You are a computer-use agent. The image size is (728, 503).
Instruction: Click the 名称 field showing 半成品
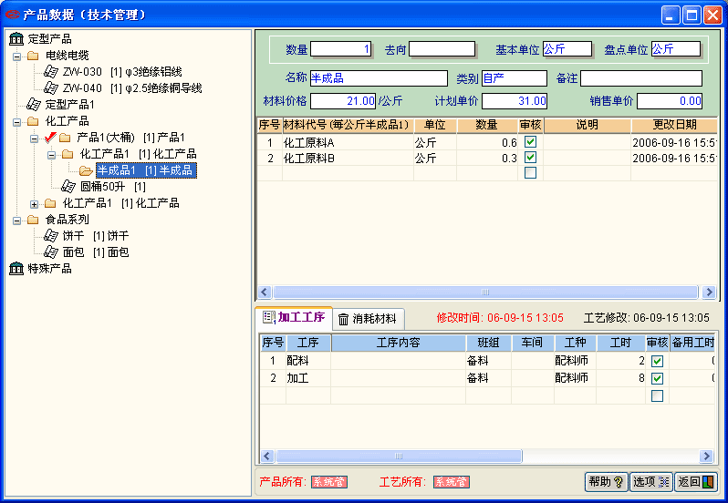point(379,78)
